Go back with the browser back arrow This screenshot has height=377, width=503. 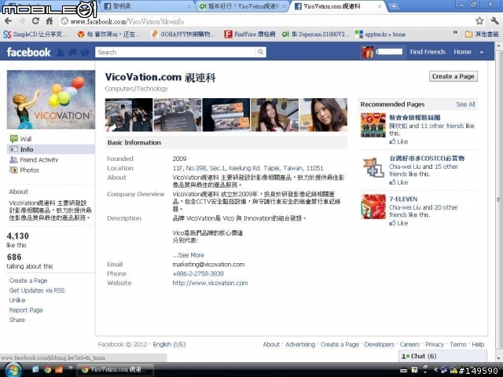pyautogui.click(x=8, y=21)
